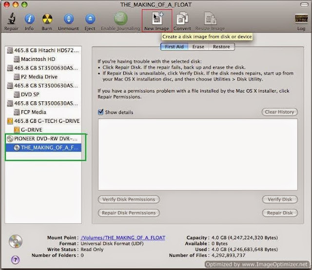Click the Verify Disk button
312x270 pixels.
tap(280, 199)
